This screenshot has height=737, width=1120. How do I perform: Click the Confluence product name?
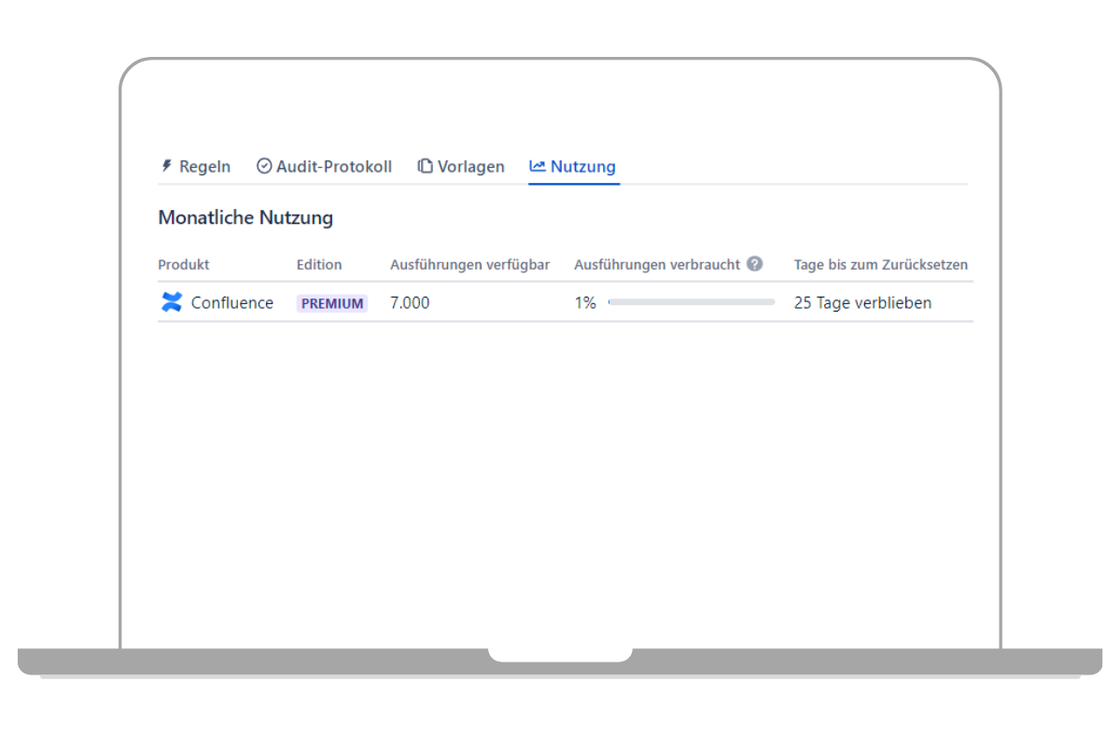[x=232, y=303]
